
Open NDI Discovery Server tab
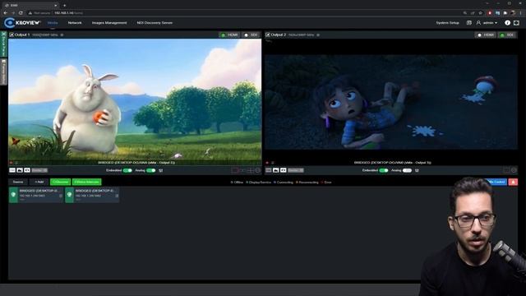tap(155, 23)
